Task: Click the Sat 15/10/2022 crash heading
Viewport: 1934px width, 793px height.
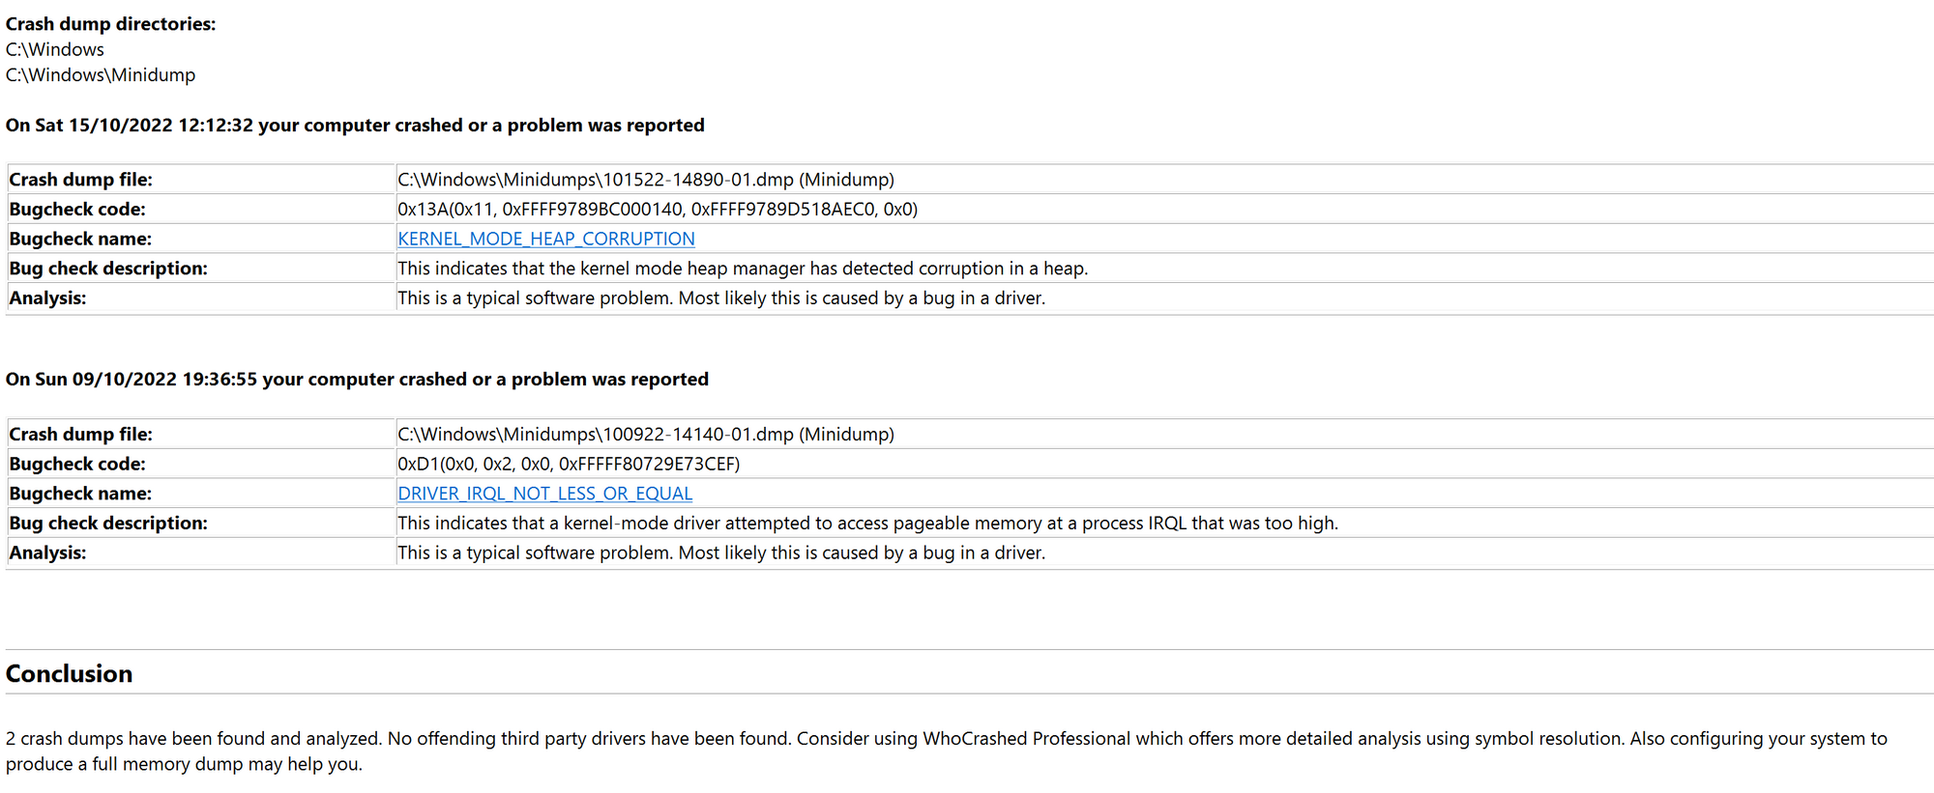Action: tap(355, 126)
